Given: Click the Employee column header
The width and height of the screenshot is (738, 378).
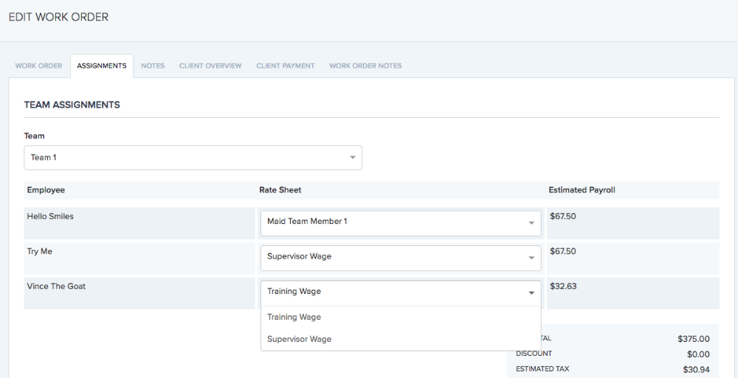Looking at the screenshot, I should (46, 190).
